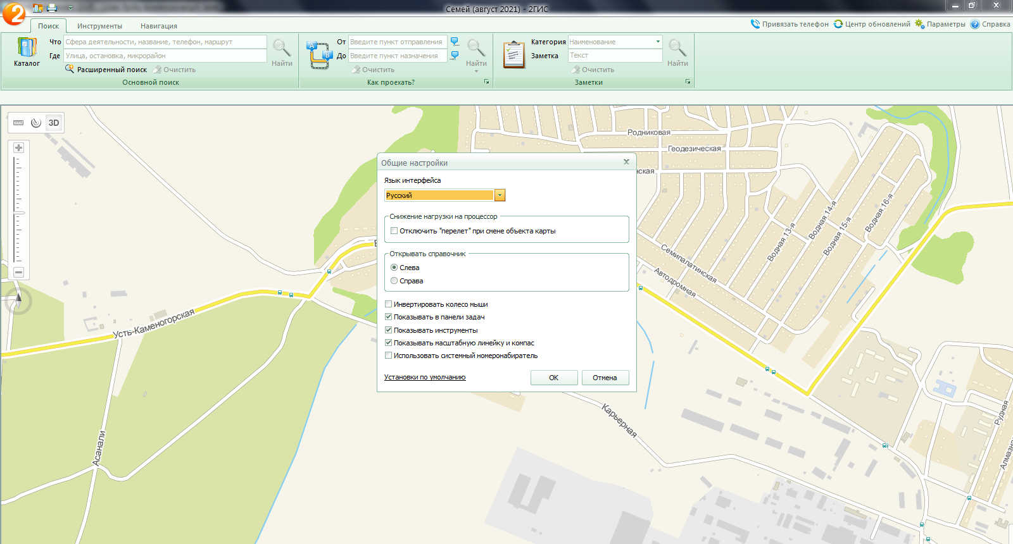
Task: Switch to the Инструменты ribbon tab
Action: pyautogui.click(x=99, y=26)
